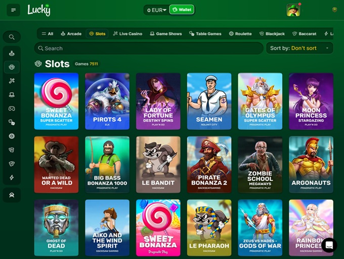Open Zombie School Megaways game tile
The image size is (344, 259).
tap(260, 165)
